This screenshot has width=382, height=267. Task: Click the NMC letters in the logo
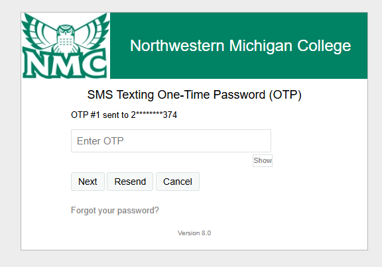(65, 65)
